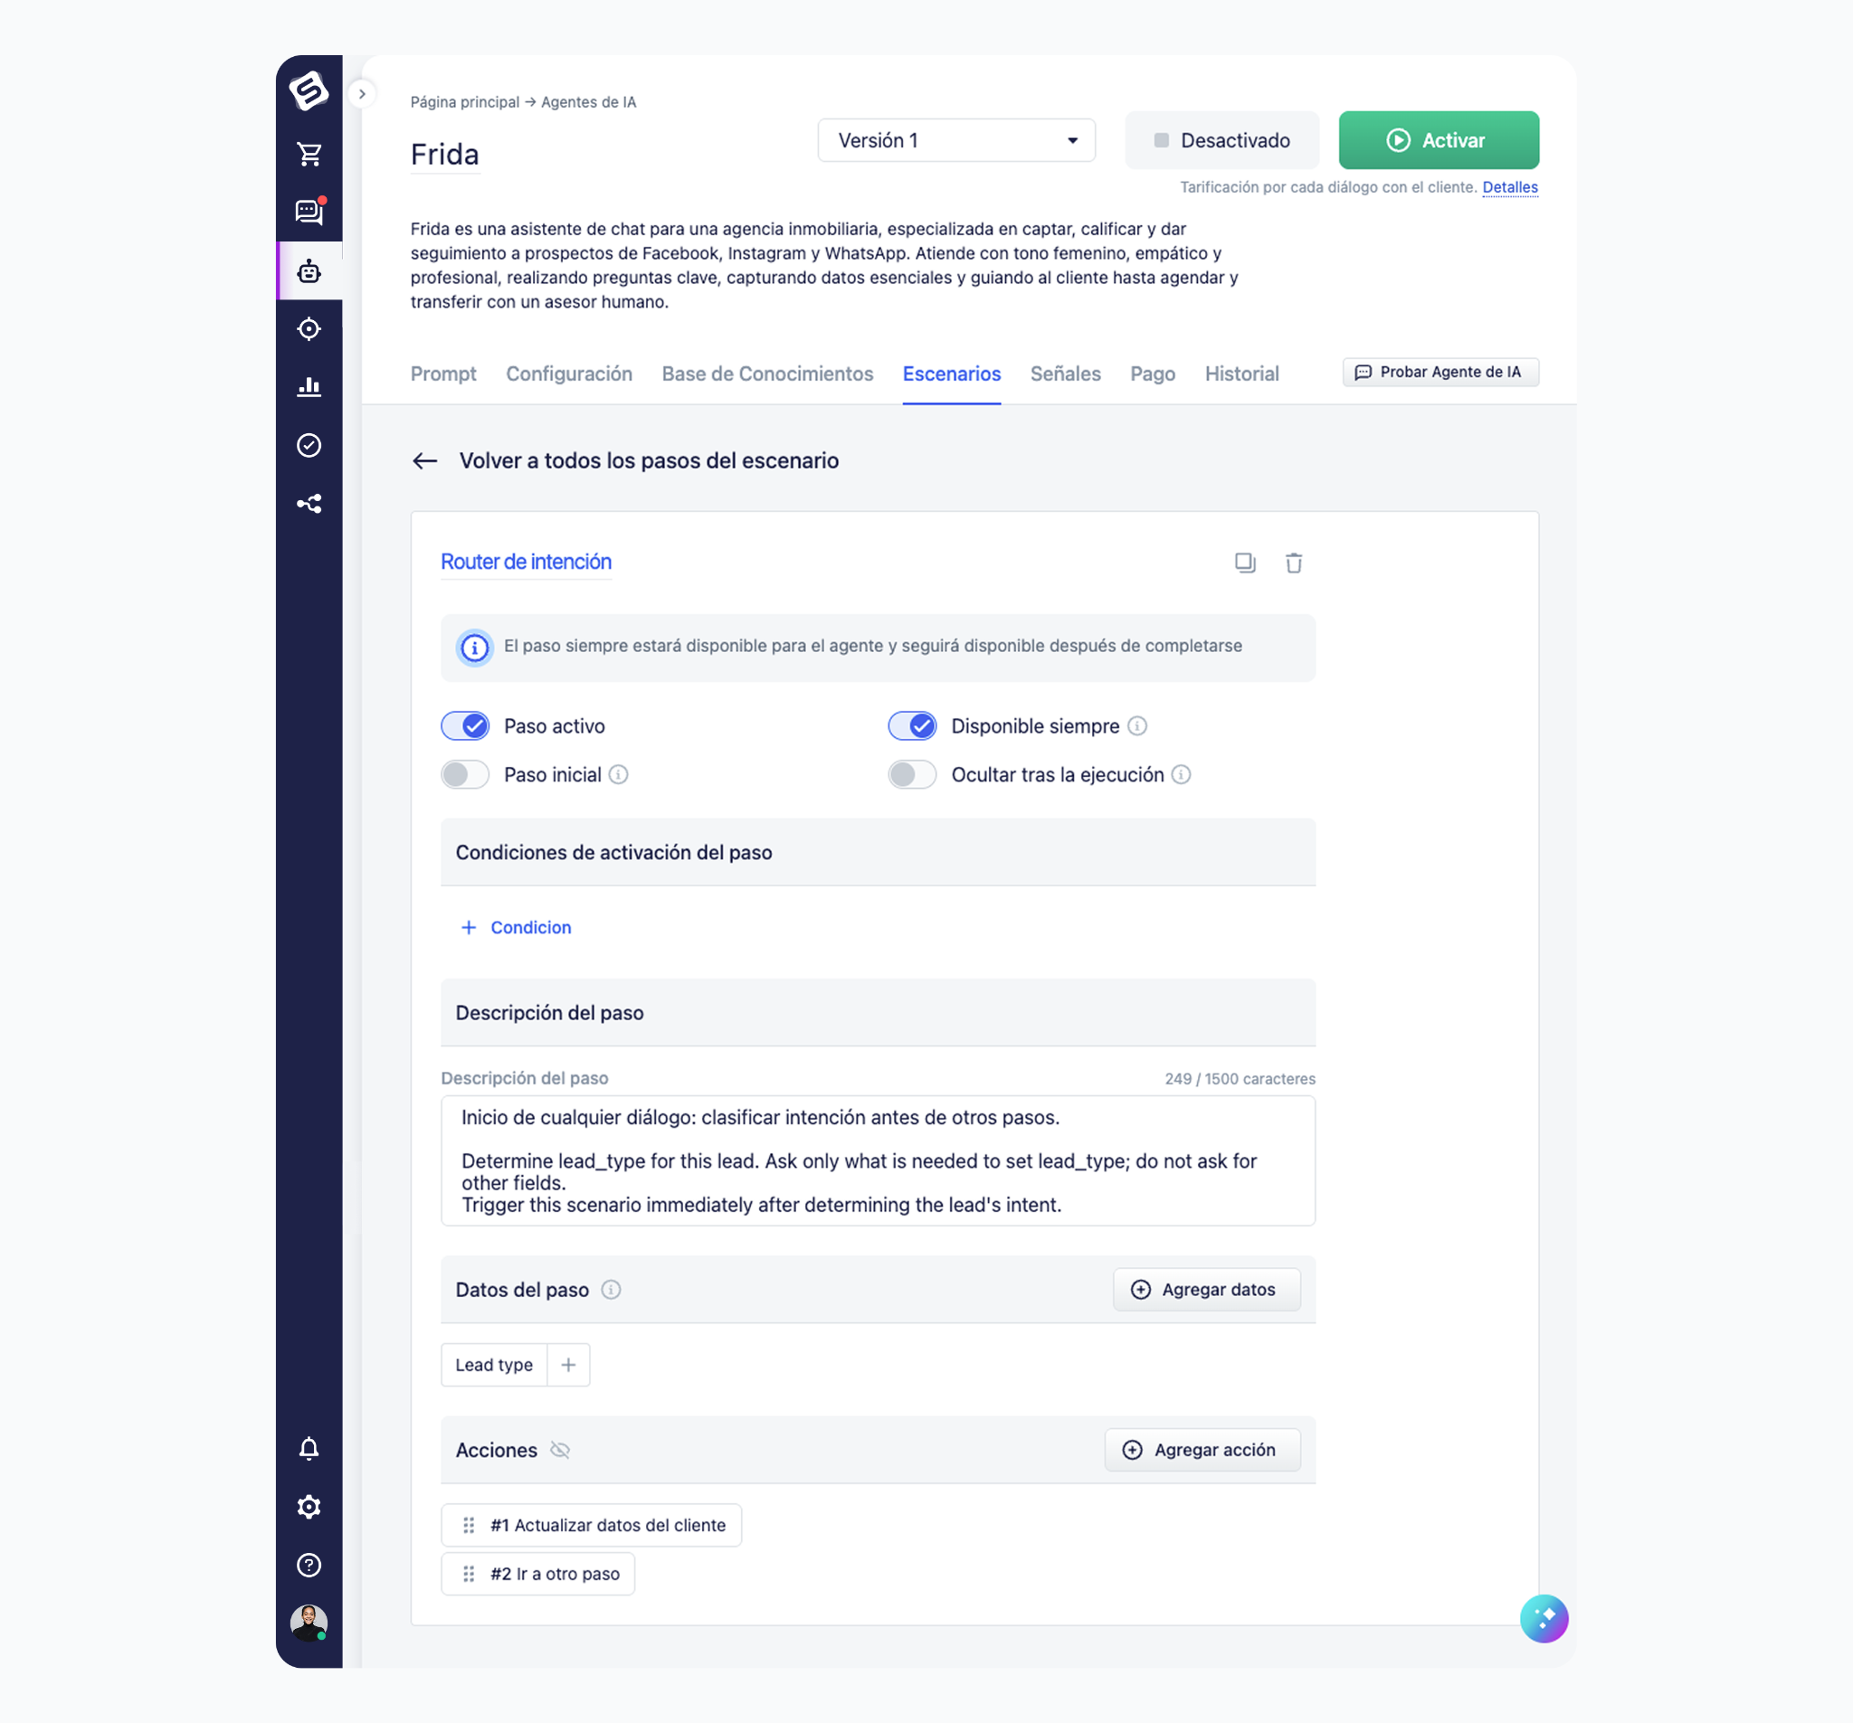Viewport: 1853px width, 1723px height.
Task: Open the tasks checkmark circle icon
Action: pyautogui.click(x=309, y=445)
